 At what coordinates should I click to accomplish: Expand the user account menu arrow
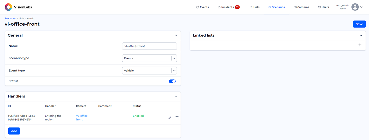(361, 7)
